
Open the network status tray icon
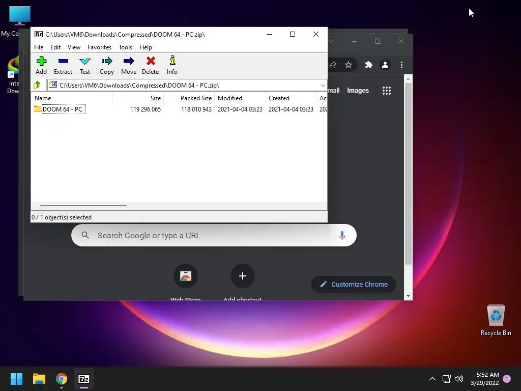click(x=446, y=379)
